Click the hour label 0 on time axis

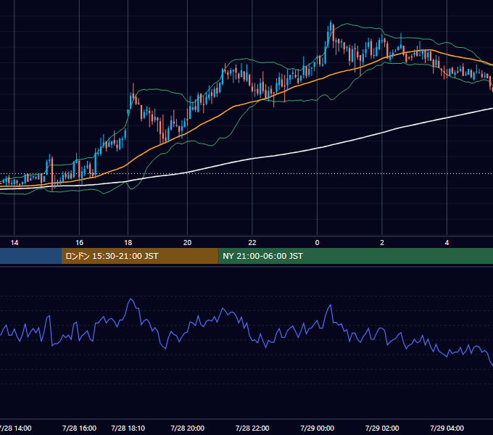(x=317, y=243)
